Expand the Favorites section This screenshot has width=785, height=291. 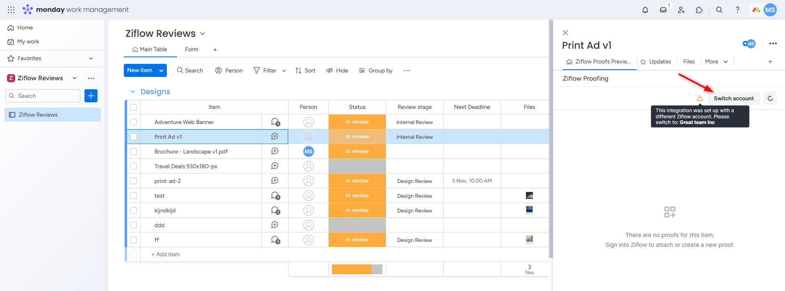(x=91, y=59)
